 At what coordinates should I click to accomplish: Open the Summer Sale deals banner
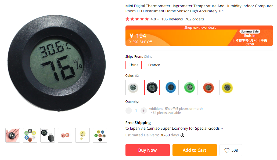(x=199, y=35)
